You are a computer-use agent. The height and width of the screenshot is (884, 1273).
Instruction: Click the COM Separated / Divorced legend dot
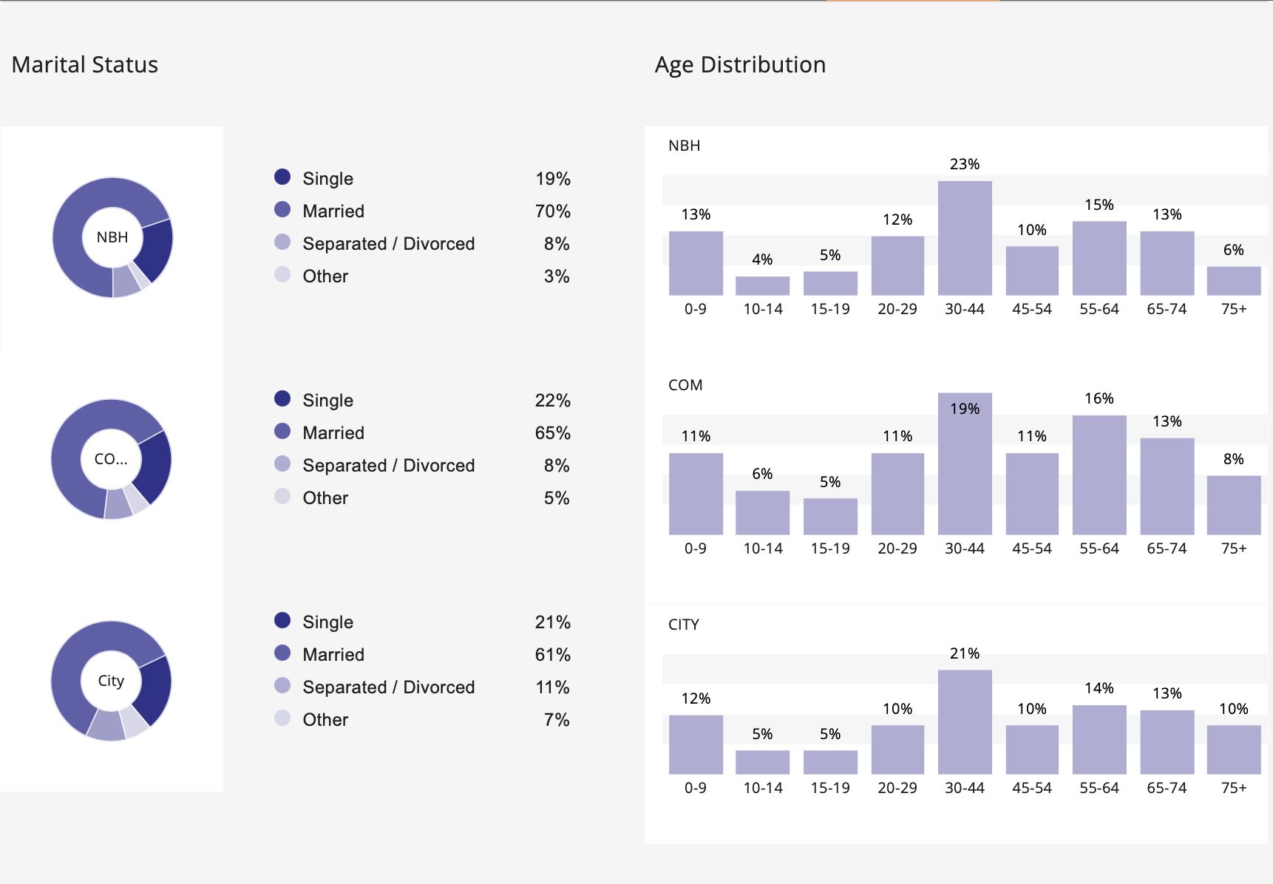pyautogui.click(x=282, y=464)
